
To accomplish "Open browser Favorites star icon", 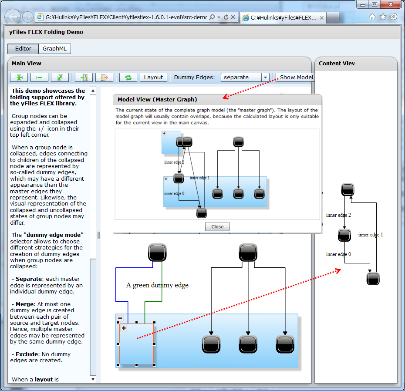I will click(383, 17).
